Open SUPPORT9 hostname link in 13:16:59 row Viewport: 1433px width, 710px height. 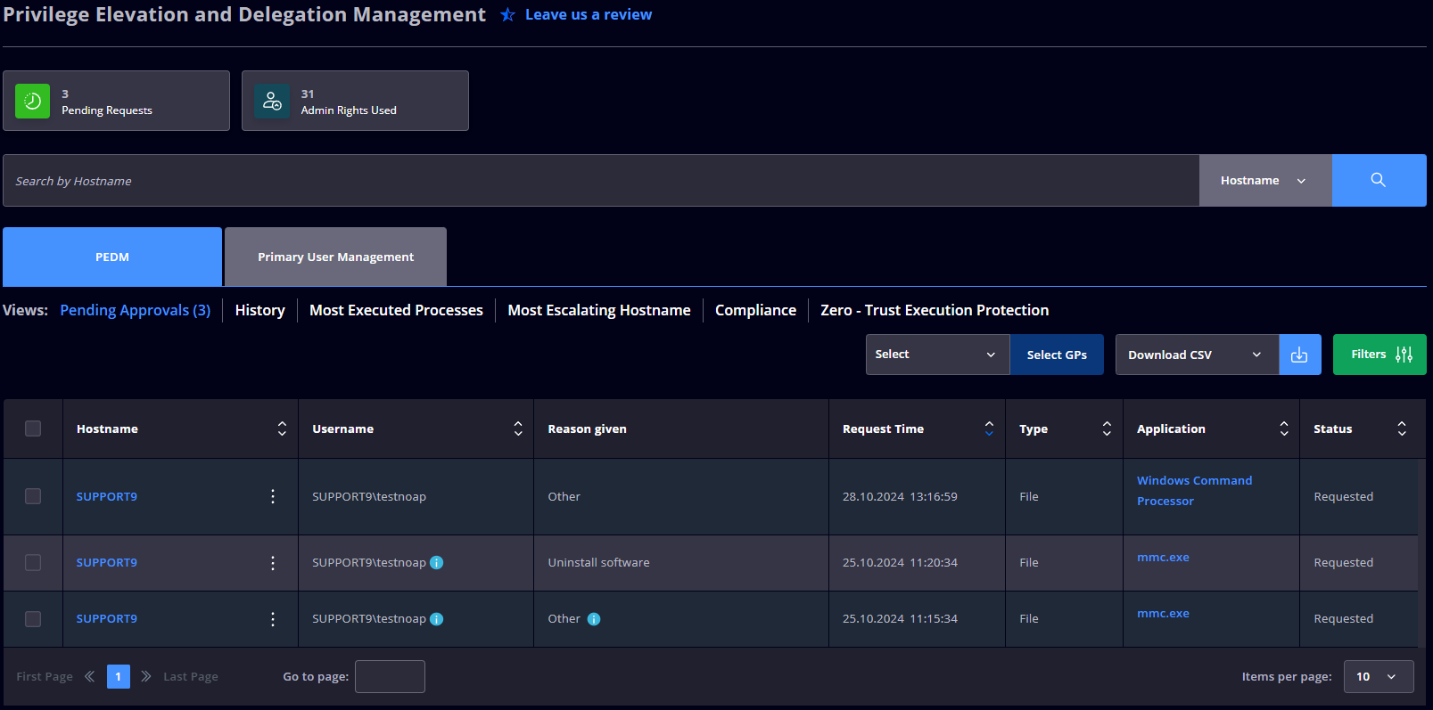coord(107,496)
